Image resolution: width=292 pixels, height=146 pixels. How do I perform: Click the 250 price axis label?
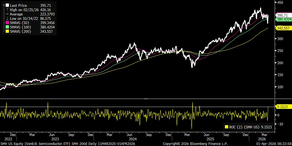click(x=280, y=51)
